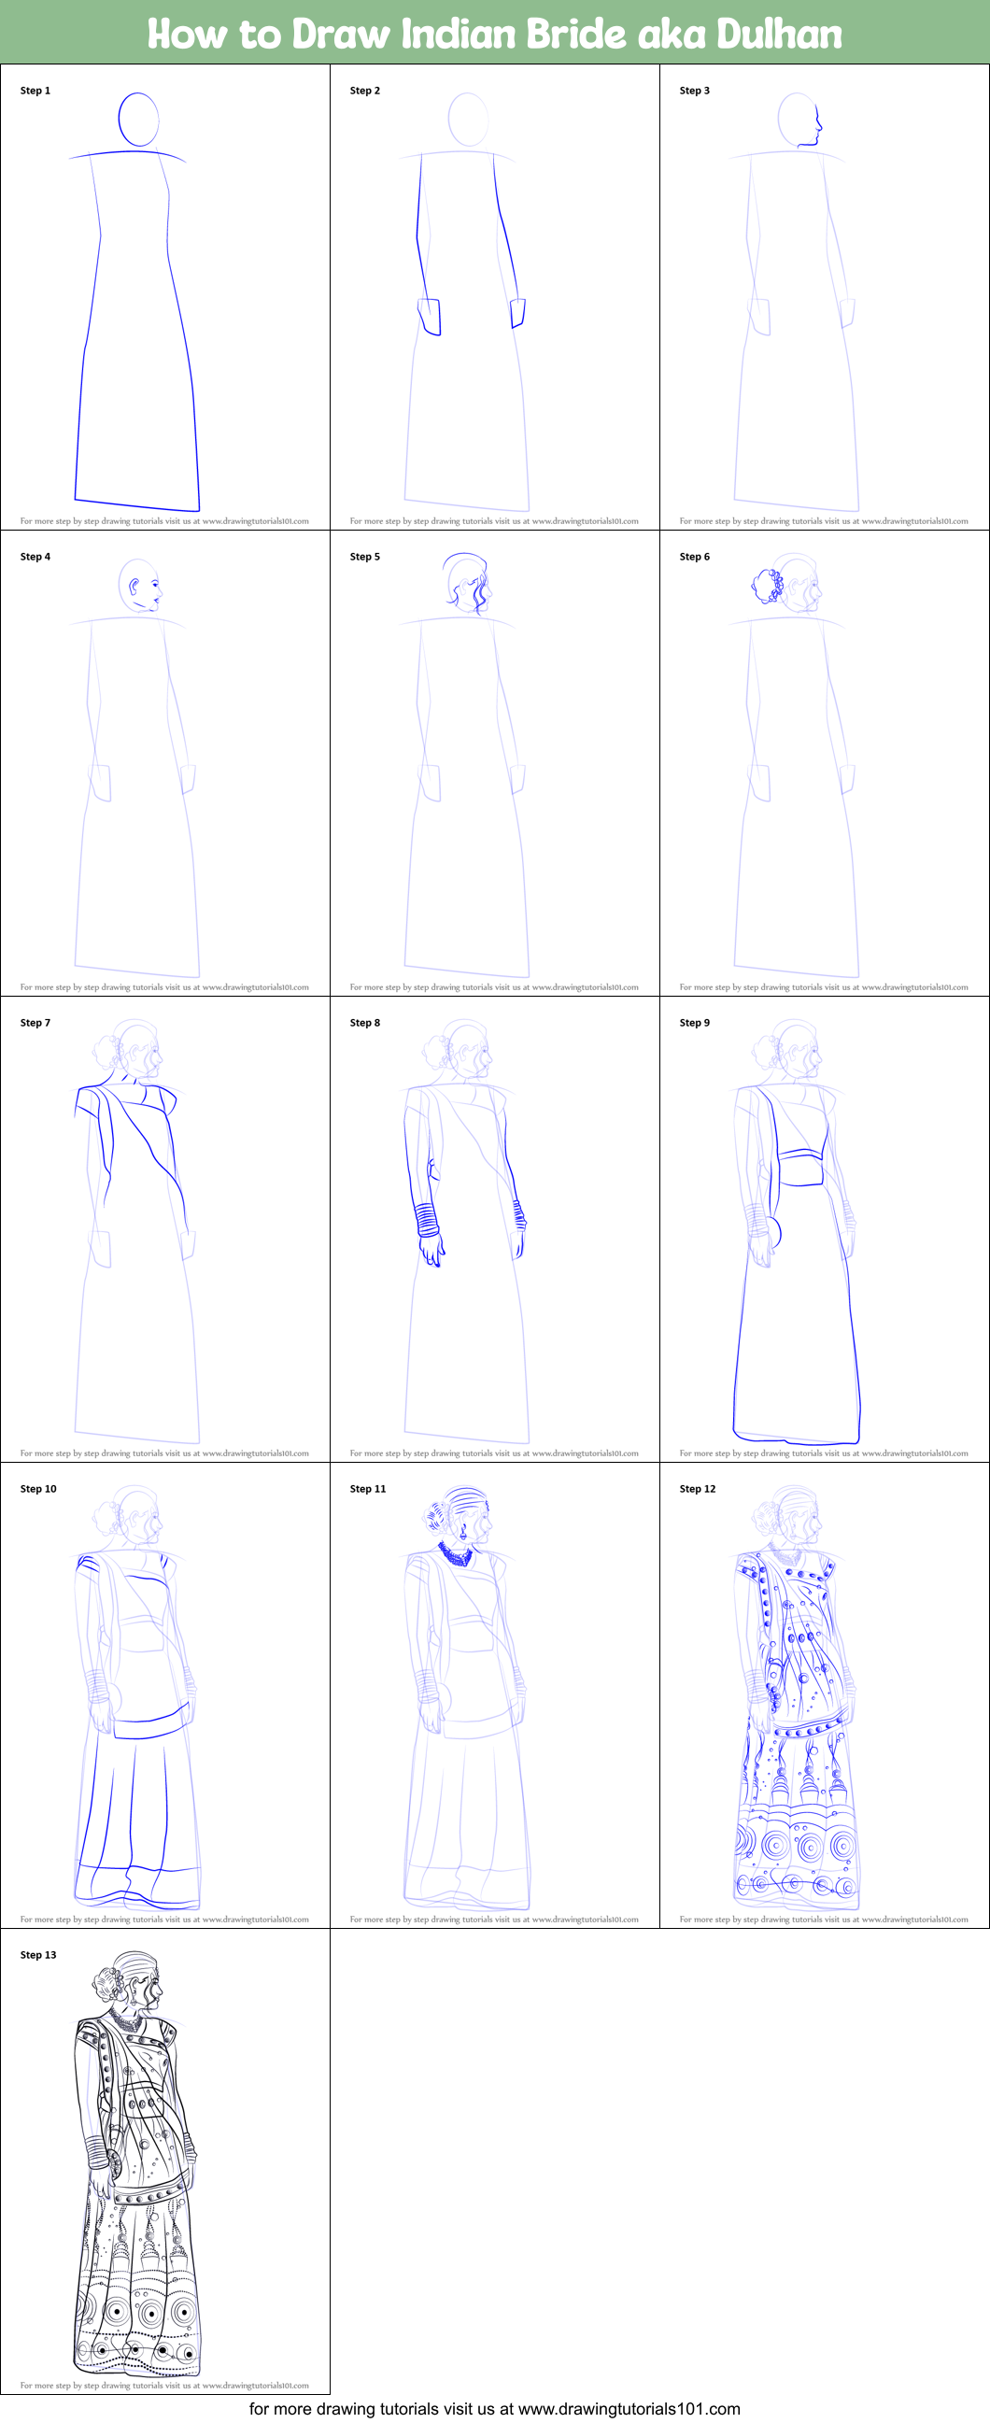The width and height of the screenshot is (990, 2423).
Task: Visit the drawingtutorials101.com link at page bottom
Action: pyautogui.click(x=494, y=2409)
